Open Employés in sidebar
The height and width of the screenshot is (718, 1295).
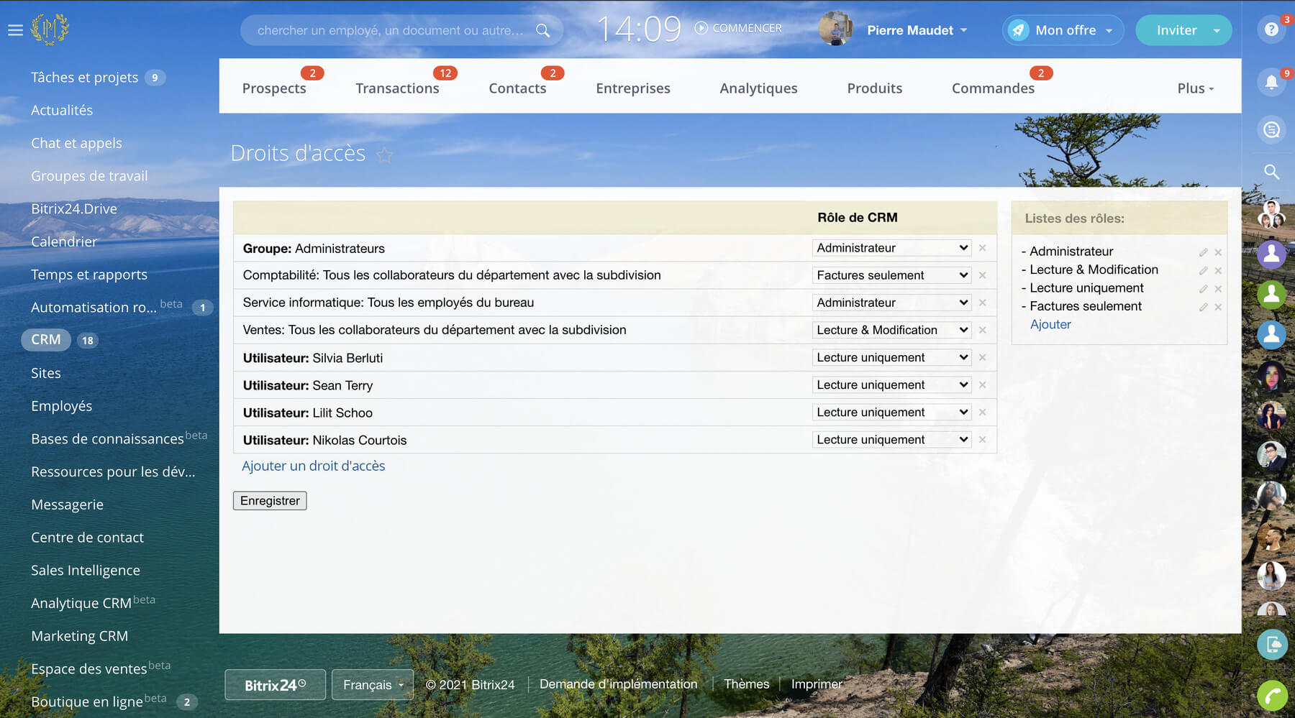61,406
